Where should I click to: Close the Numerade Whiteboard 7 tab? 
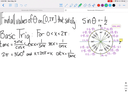coord(66,10)
